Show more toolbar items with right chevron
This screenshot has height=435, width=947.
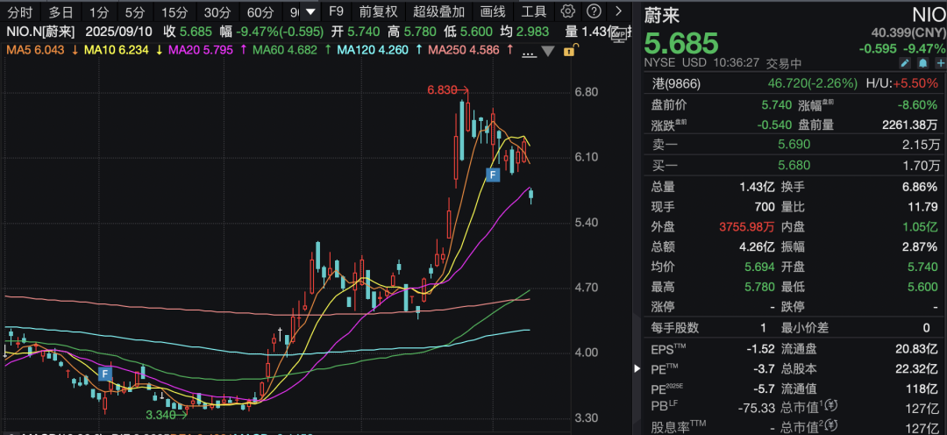pyautogui.click(x=618, y=11)
